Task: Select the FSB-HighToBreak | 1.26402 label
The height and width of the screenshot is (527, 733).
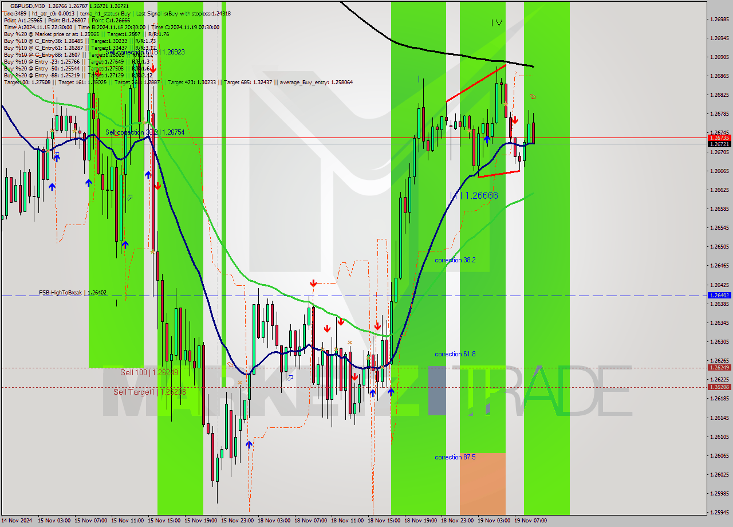Action: pyautogui.click(x=73, y=293)
